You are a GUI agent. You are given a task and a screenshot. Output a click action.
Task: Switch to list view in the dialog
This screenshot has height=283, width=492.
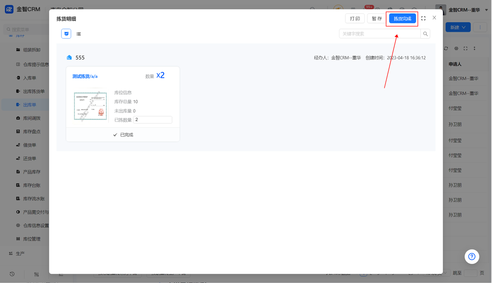(x=78, y=34)
